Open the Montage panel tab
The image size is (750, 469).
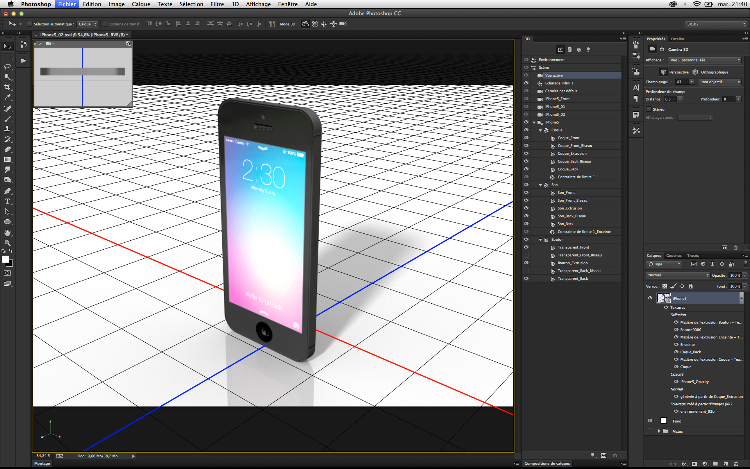coord(42,463)
